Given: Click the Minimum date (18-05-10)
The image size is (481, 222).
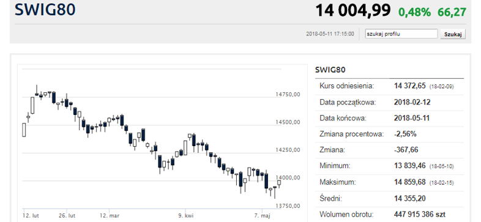Looking at the screenshot, I should pos(441,166).
